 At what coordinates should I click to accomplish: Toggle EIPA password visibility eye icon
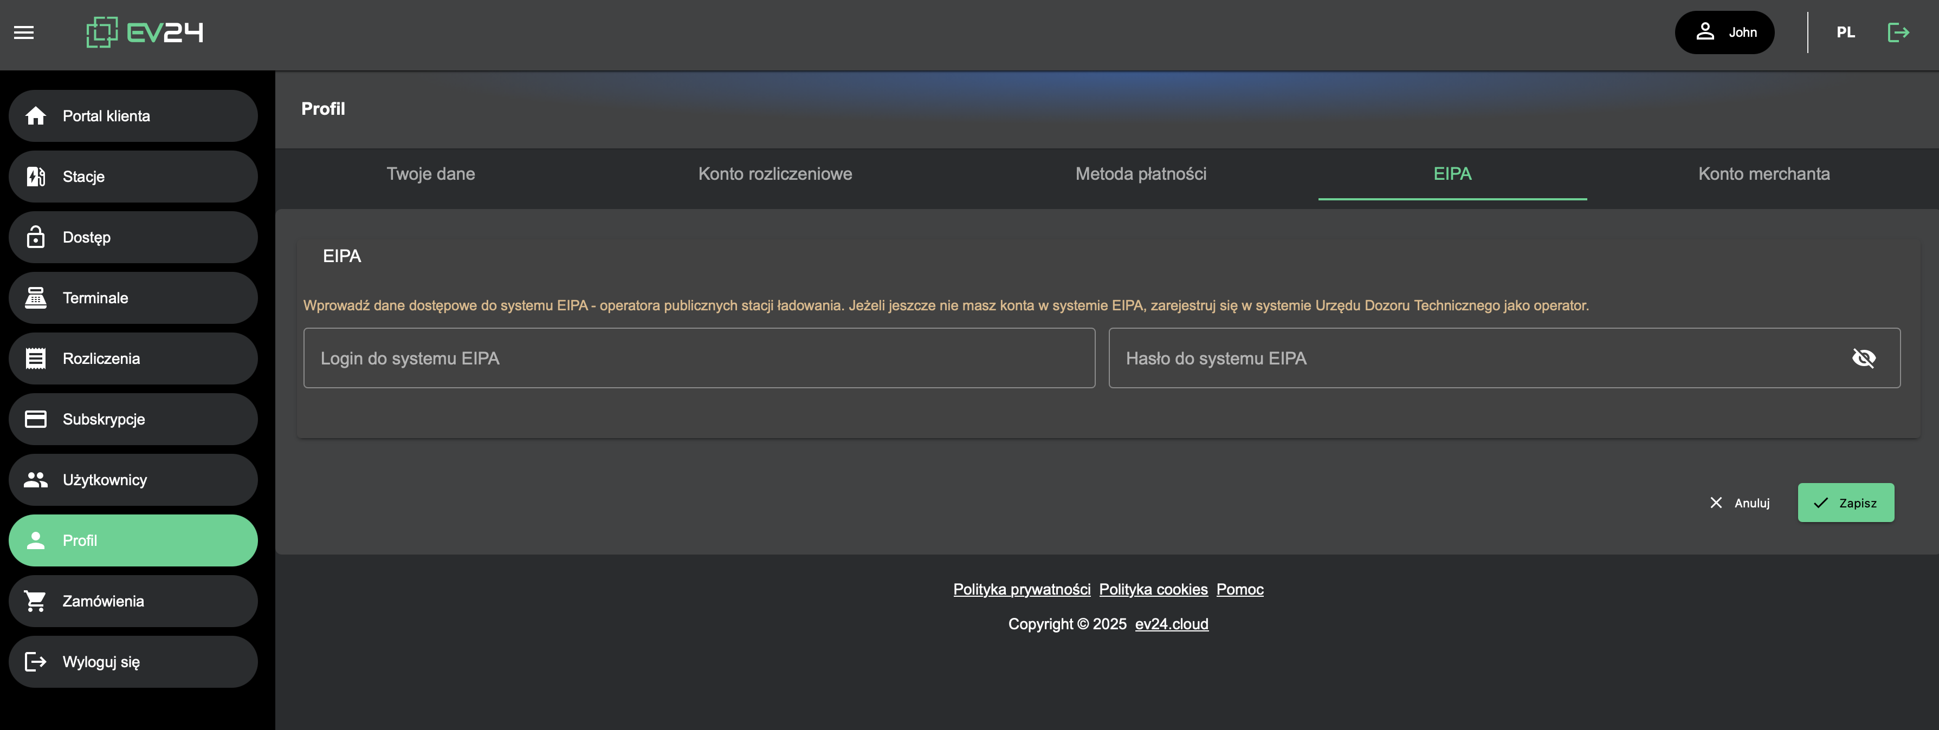[1863, 358]
